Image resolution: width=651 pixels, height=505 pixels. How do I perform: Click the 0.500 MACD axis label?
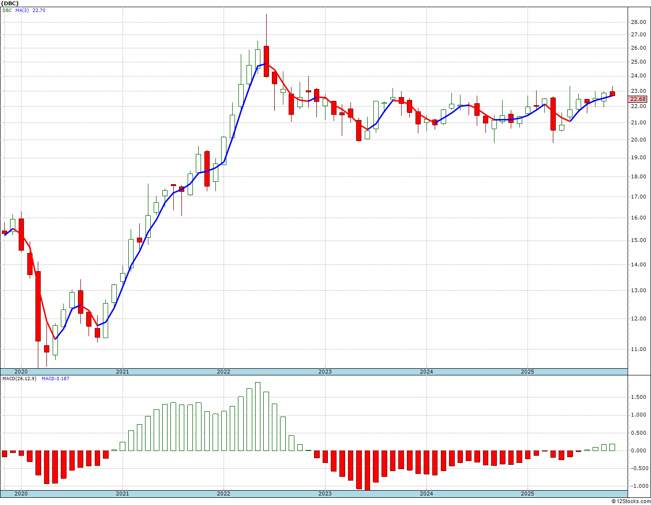click(640, 433)
